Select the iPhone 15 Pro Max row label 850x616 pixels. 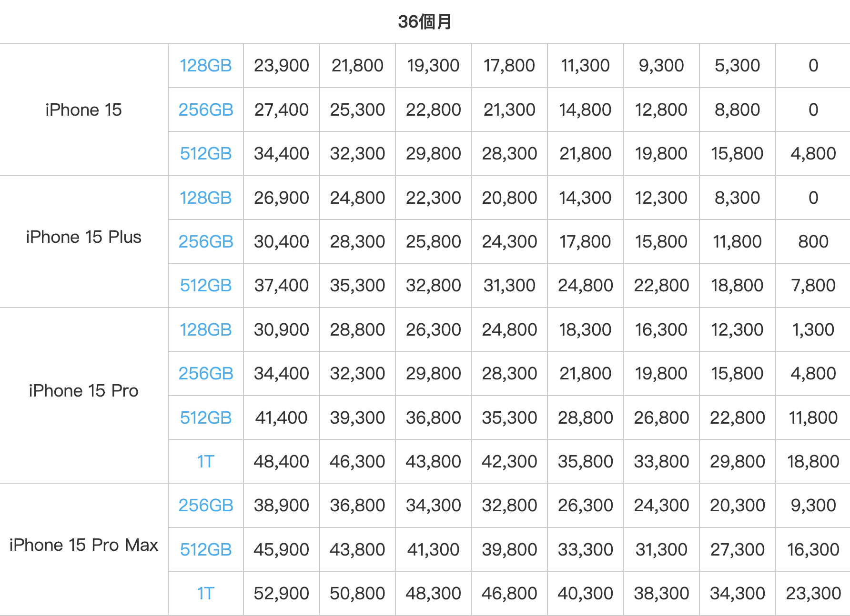point(83,545)
